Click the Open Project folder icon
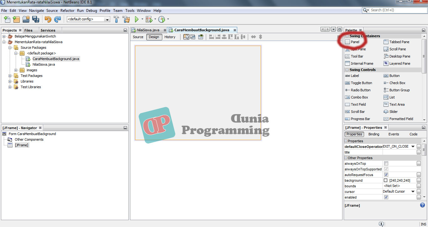Screen dimensions: 428x227 coord(26,19)
